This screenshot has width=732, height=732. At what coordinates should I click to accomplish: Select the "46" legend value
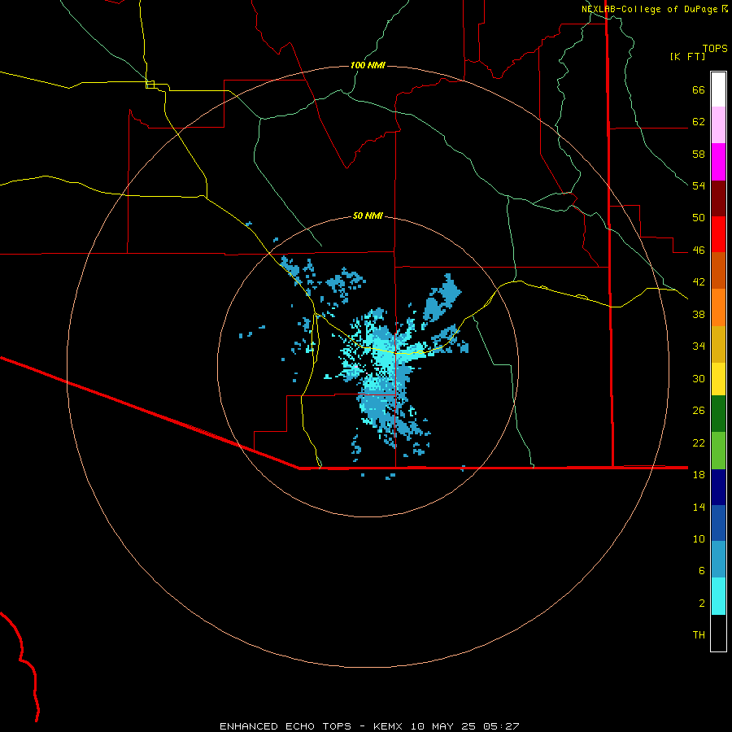pos(699,251)
